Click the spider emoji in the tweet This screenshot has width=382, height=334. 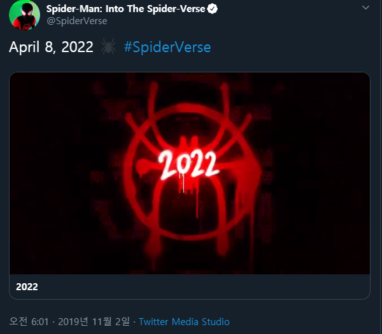click(x=108, y=47)
